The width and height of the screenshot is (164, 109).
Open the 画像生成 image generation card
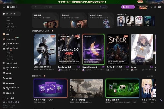point(45,20)
